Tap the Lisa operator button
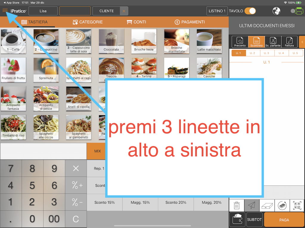Screen dimensions: 305x228 pos(43,11)
